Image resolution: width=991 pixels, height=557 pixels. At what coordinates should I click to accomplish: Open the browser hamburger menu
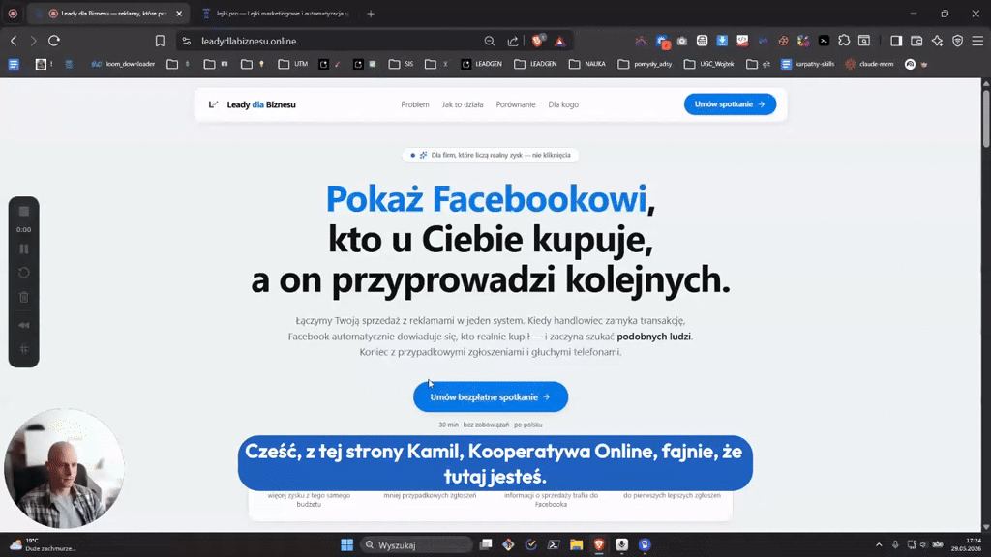pos(977,41)
